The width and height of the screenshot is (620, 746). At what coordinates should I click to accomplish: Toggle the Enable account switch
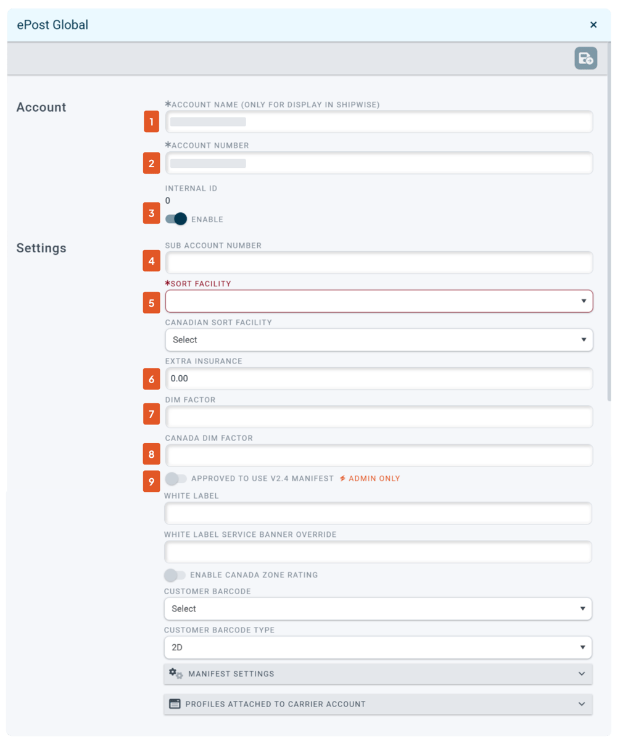[x=176, y=218]
